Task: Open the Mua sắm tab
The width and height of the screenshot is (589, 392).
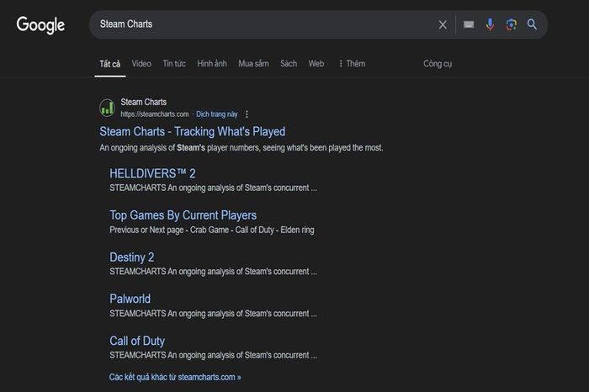Action: pyautogui.click(x=253, y=63)
